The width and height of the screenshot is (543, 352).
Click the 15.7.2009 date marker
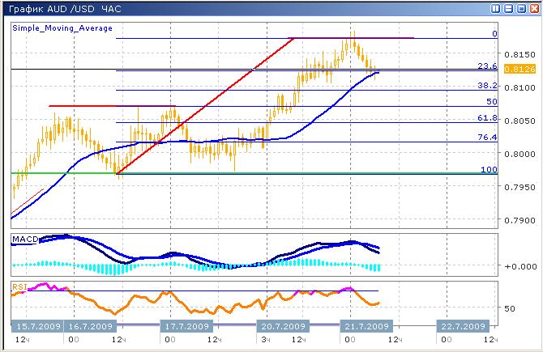37,326
